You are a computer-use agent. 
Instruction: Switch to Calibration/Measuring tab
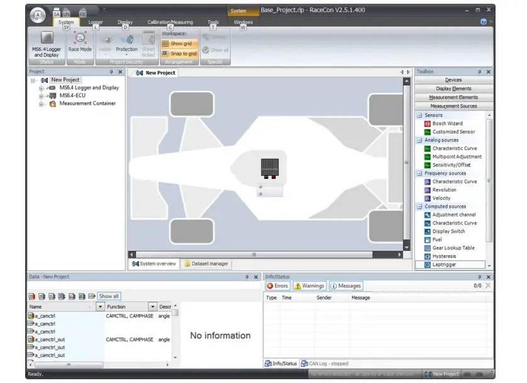click(170, 22)
